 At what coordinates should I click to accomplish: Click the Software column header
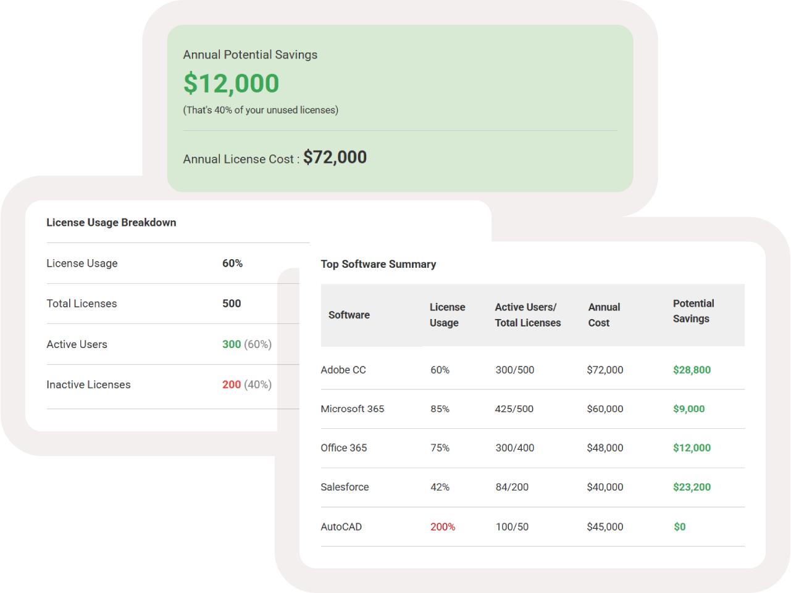tap(349, 315)
